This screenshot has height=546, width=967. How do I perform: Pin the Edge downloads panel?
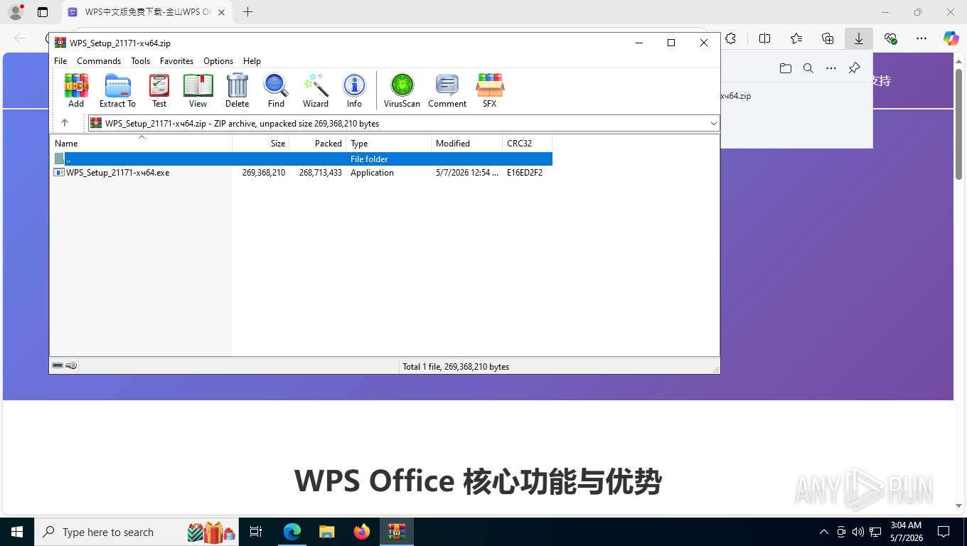click(855, 68)
